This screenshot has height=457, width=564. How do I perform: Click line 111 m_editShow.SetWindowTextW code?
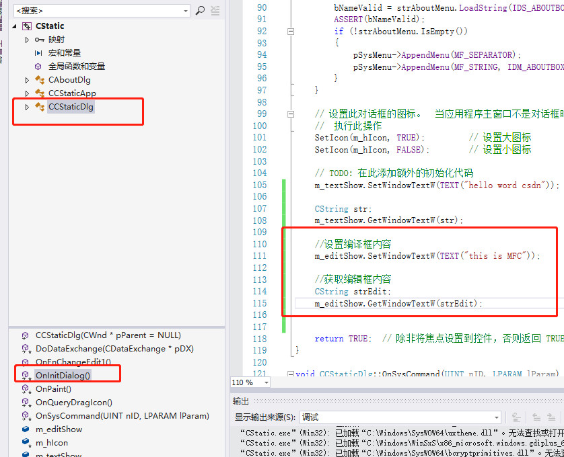(x=427, y=256)
